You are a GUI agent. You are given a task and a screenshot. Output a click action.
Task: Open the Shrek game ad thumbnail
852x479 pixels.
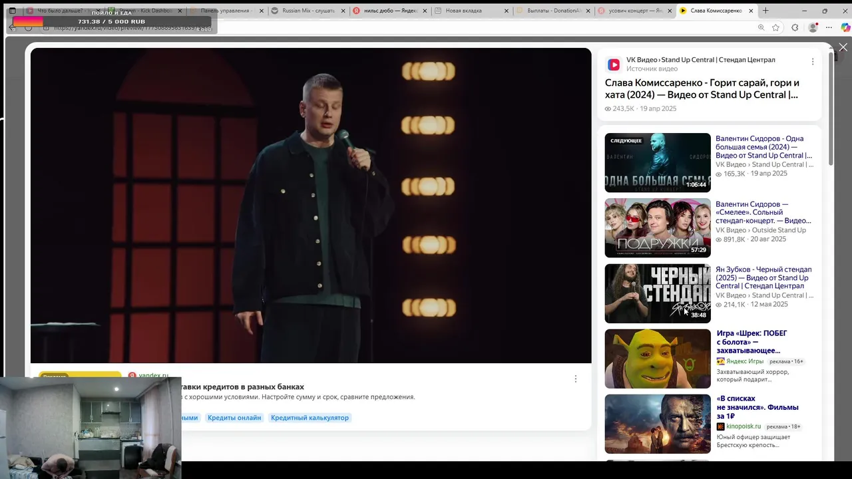[658, 359]
